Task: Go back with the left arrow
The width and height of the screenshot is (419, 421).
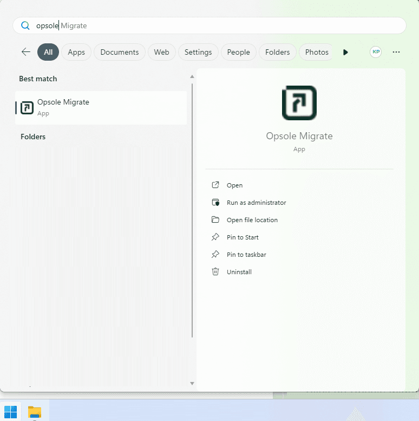Action: point(26,52)
